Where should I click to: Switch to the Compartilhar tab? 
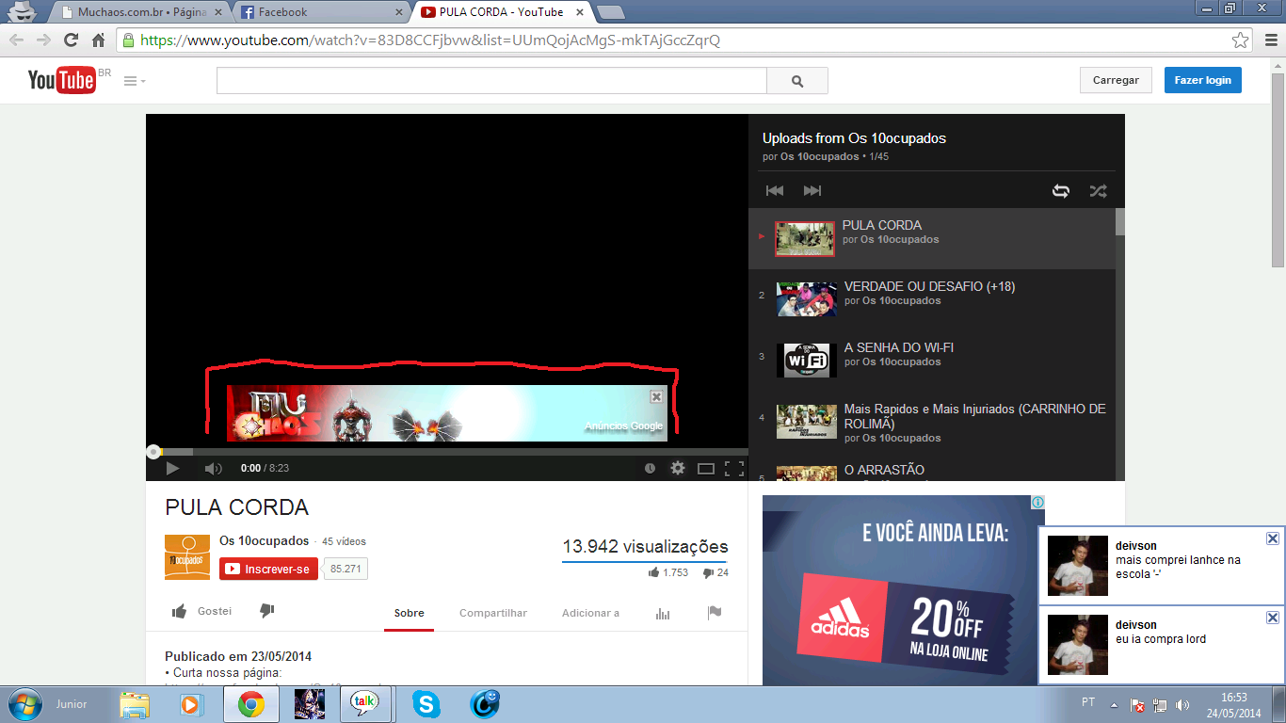click(493, 613)
